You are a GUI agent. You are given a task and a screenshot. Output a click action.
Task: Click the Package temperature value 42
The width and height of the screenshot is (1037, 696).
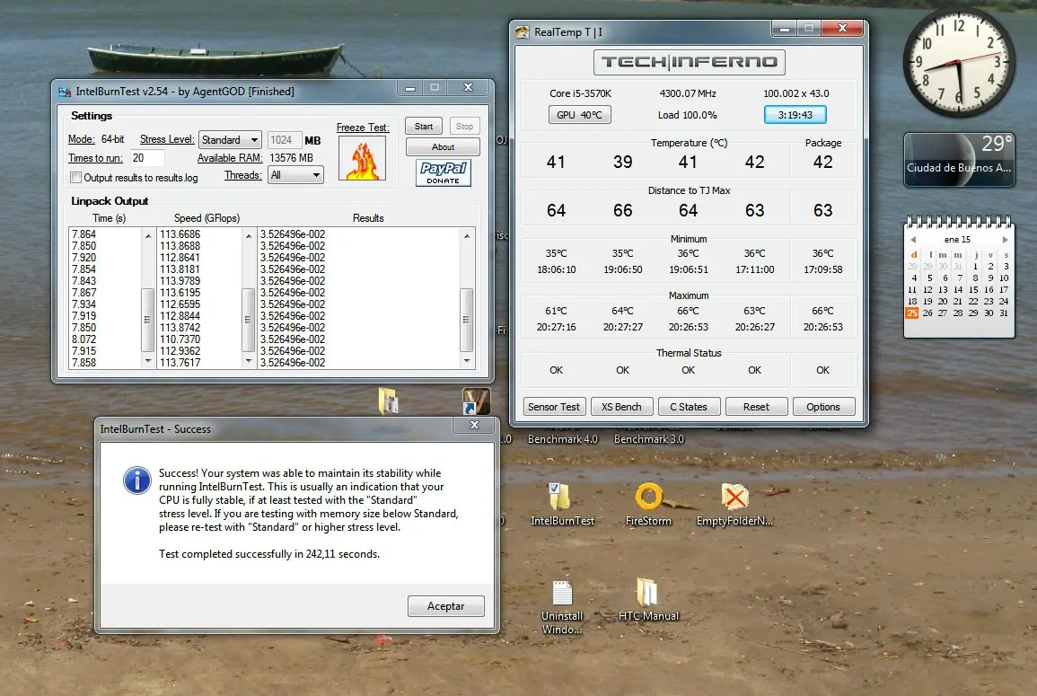[822, 162]
